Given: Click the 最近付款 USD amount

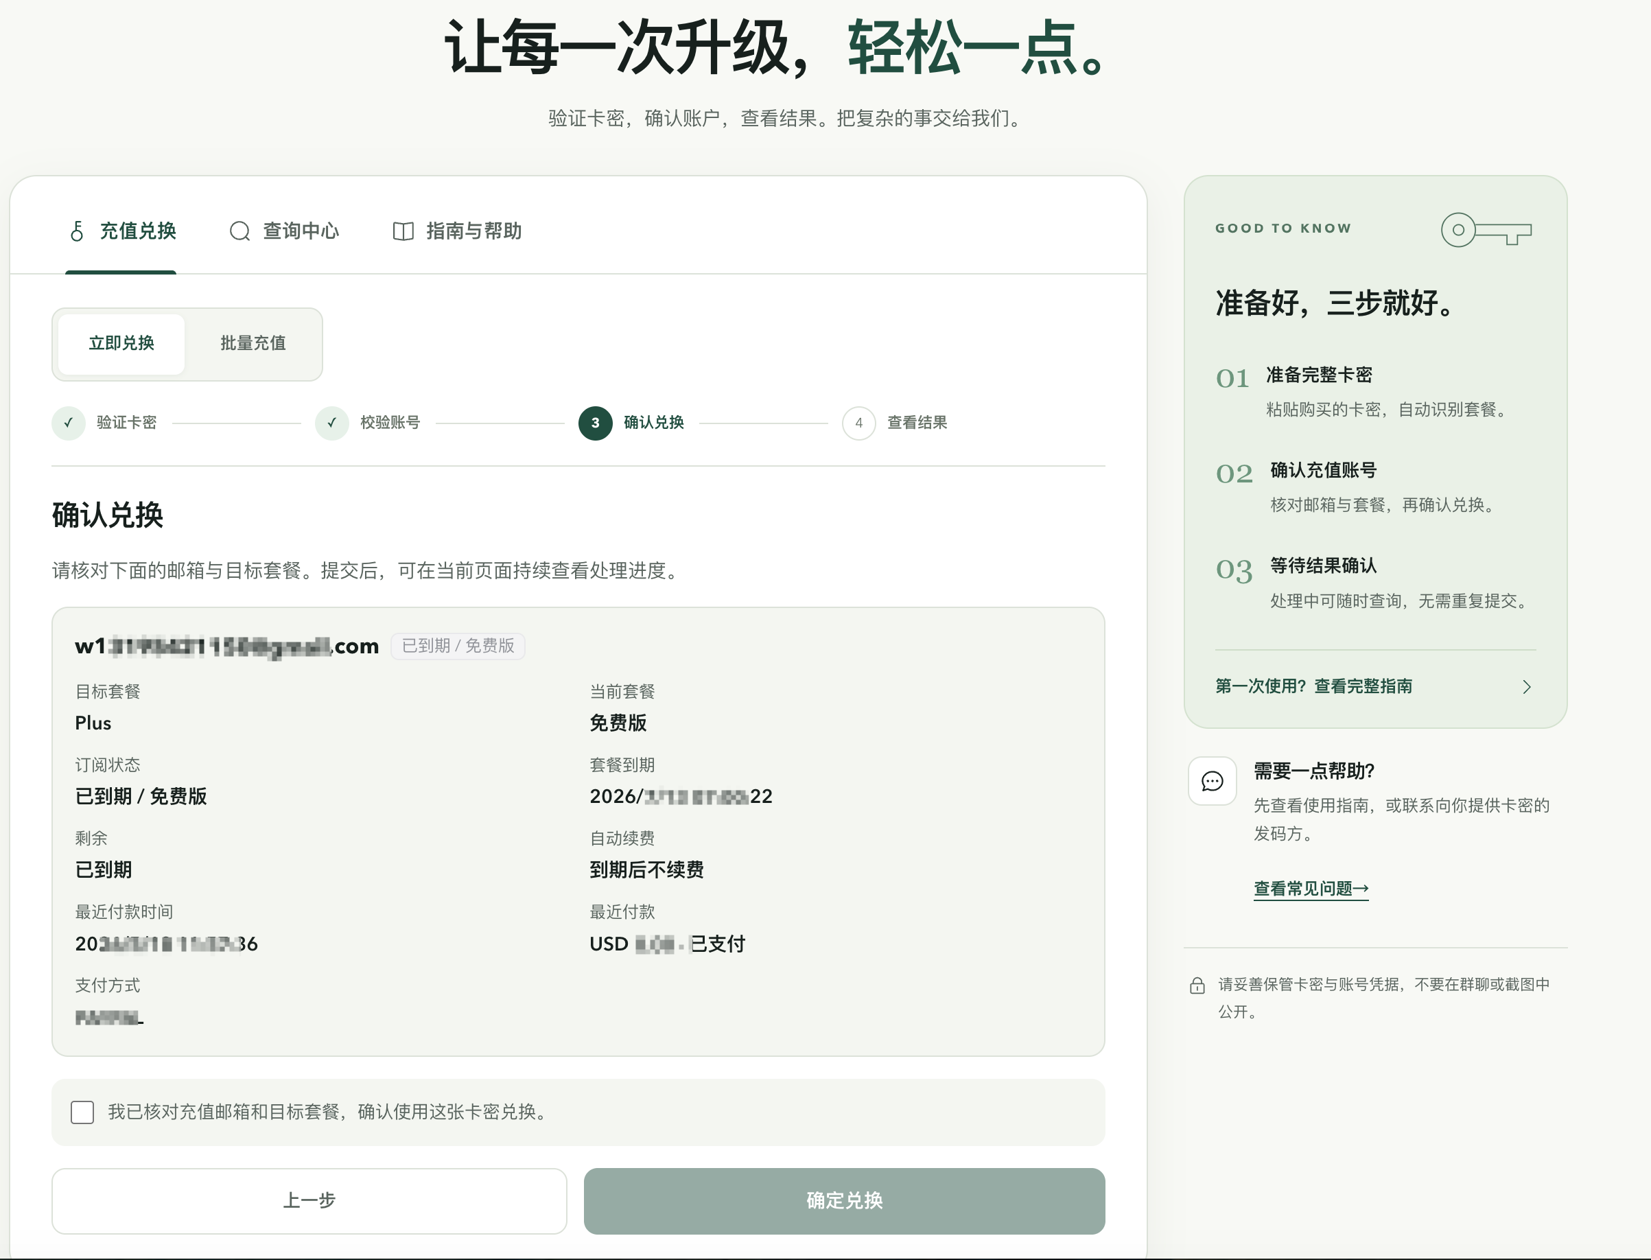Looking at the screenshot, I should (667, 944).
